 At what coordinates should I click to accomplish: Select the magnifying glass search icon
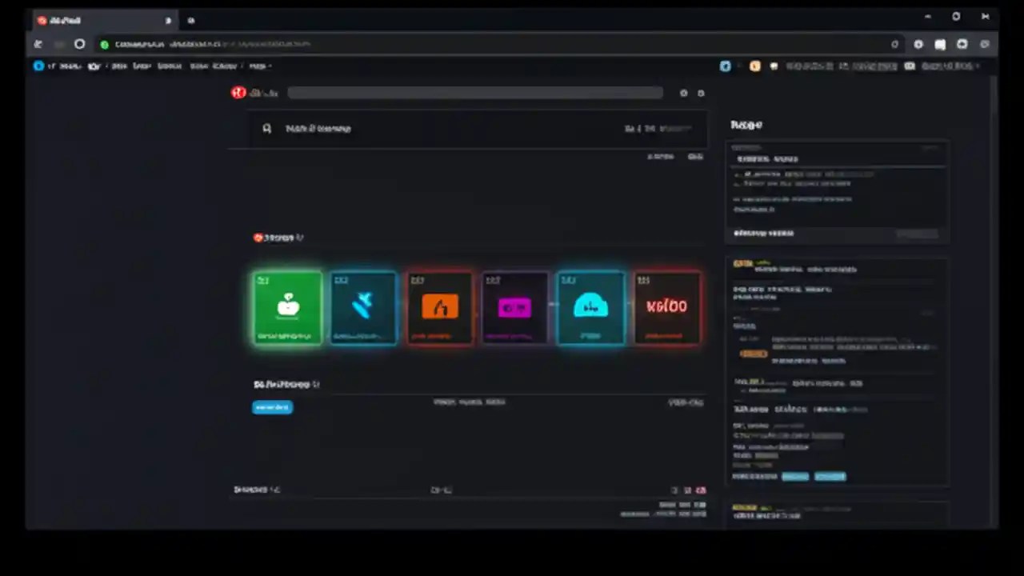[x=267, y=128]
